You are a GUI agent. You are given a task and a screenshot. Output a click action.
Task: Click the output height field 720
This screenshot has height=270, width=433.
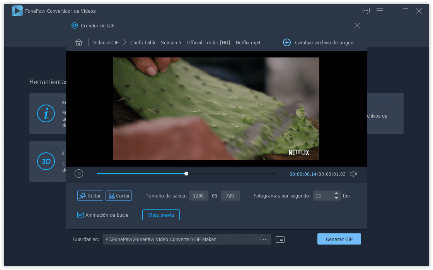230,196
